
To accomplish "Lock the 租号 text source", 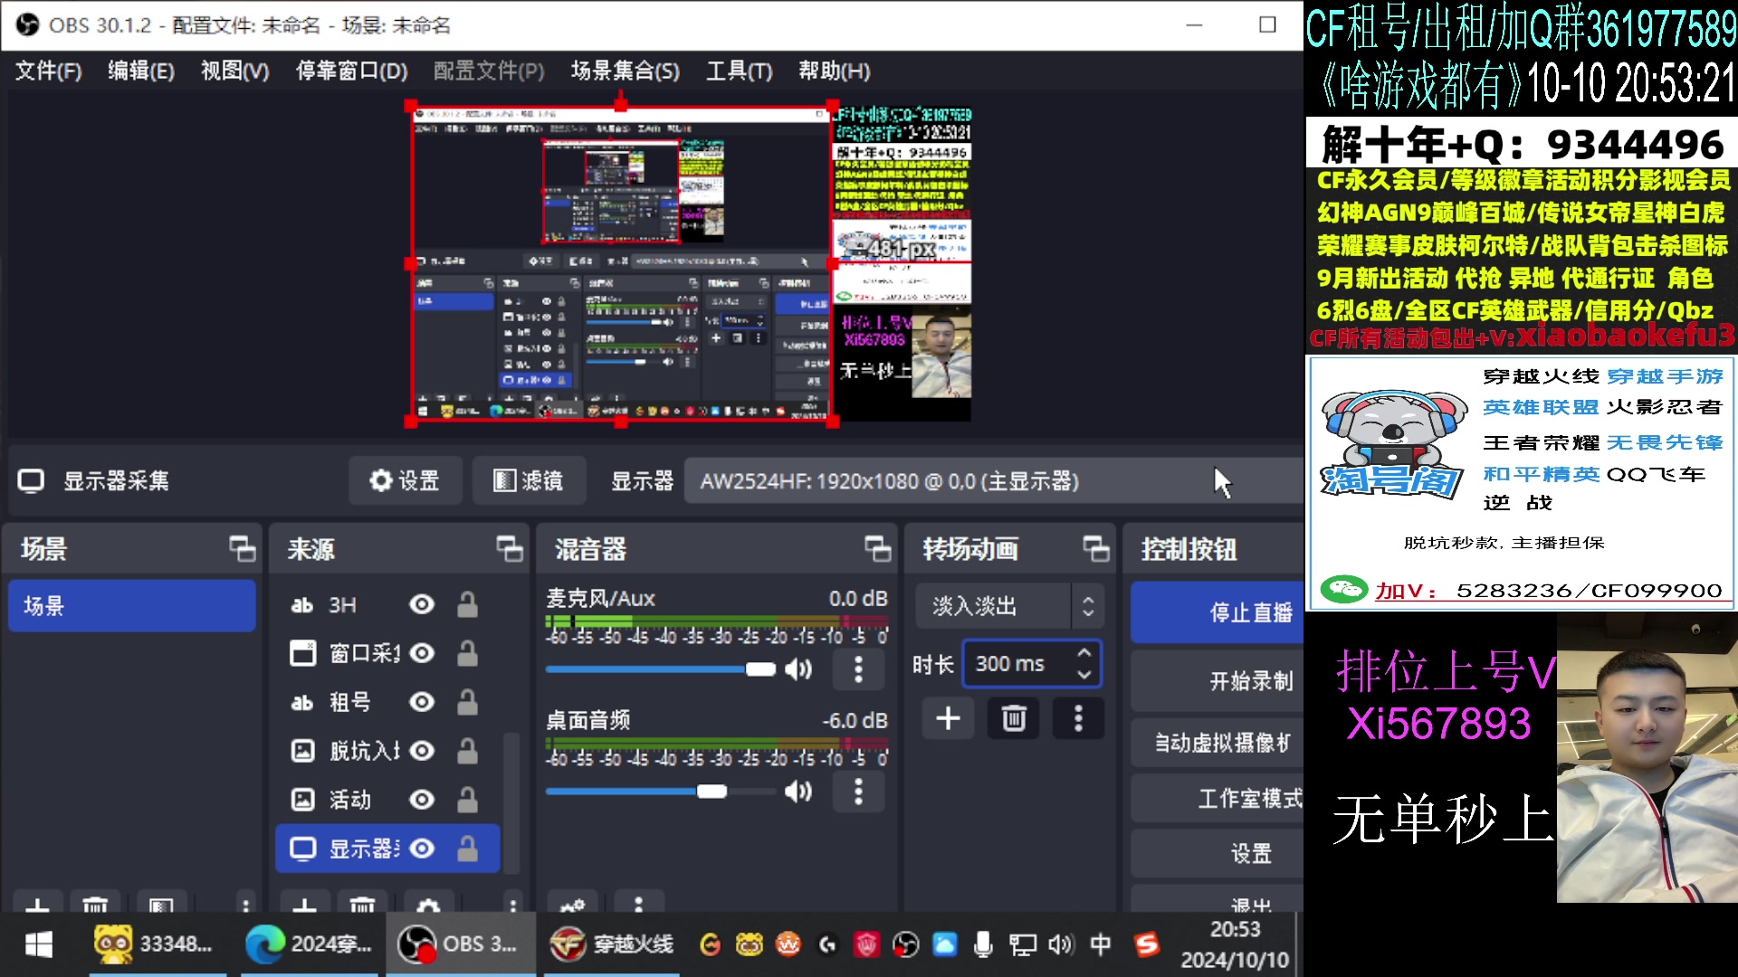I will [467, 702].
